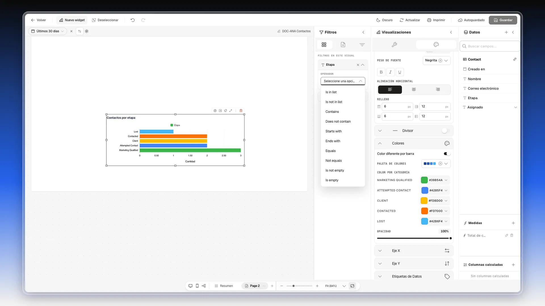Click the undo arrow icon
Image resolution: width=545 pixels, height=306 pixels.
coord(133,20)
